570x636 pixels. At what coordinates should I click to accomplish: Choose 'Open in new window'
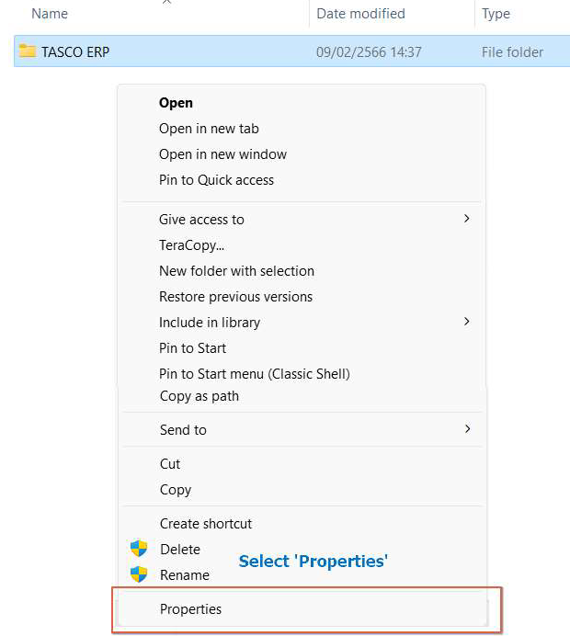(222, 154)
